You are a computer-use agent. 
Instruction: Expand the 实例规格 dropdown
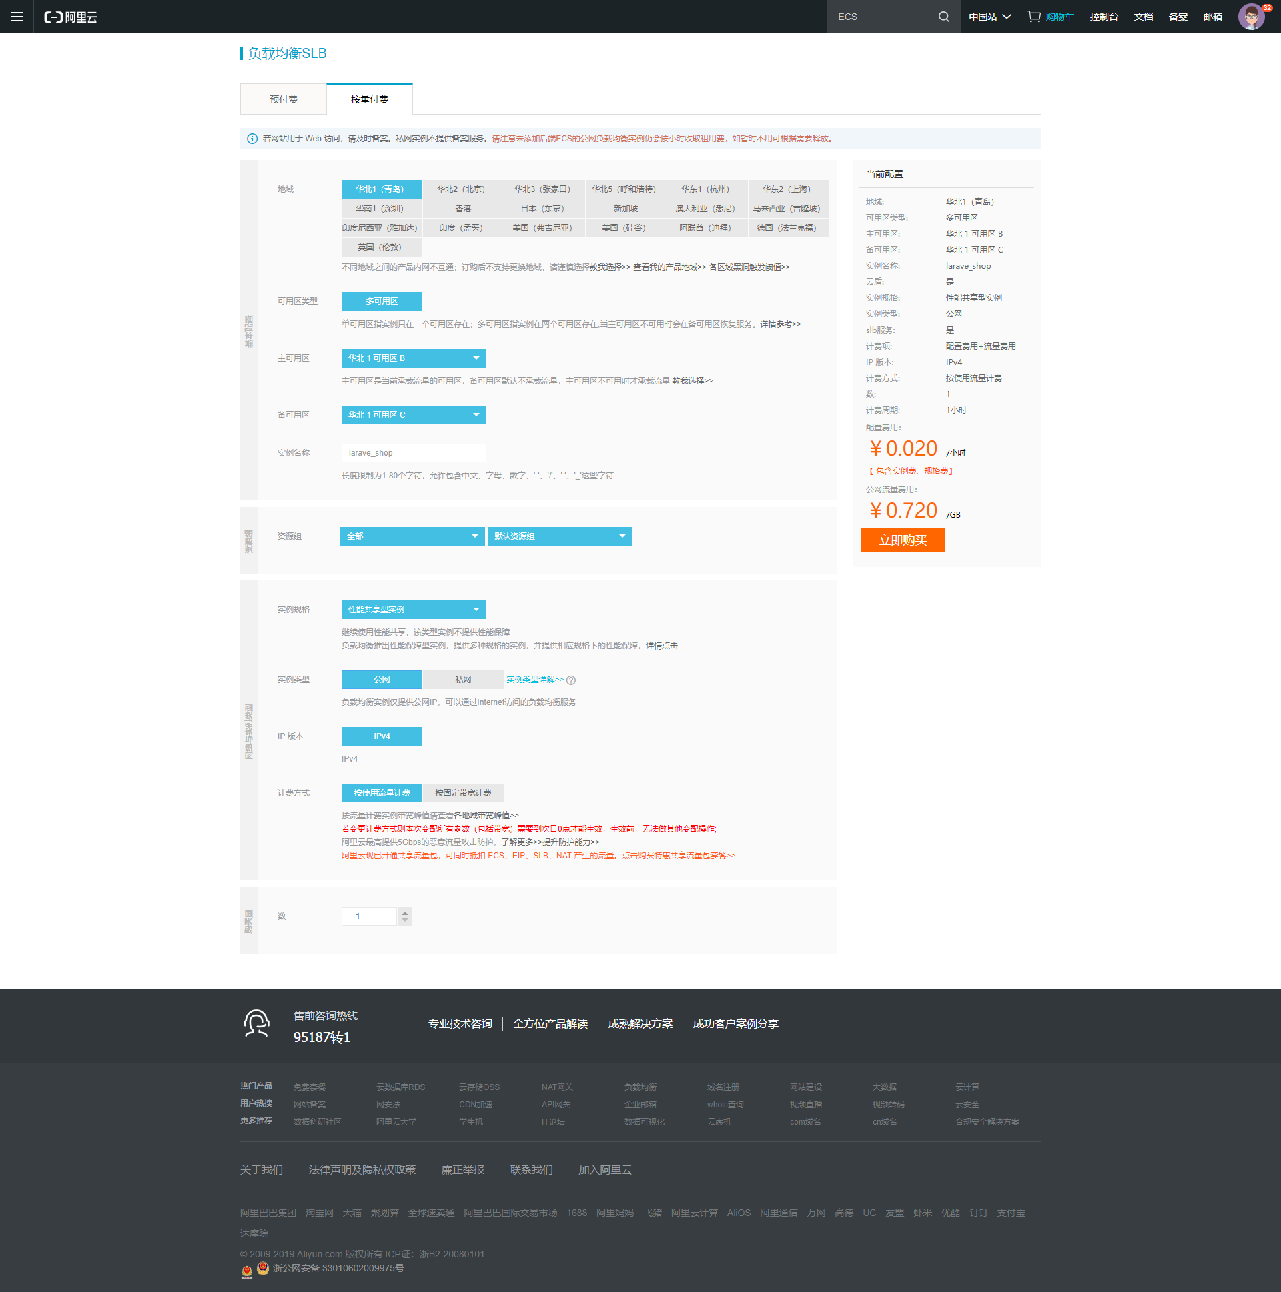tap(414, 610)
